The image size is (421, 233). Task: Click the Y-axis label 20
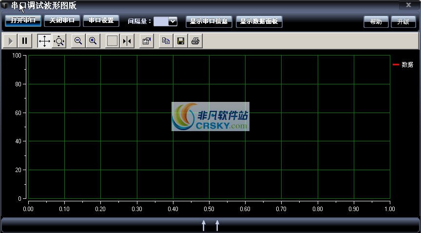[18, 170]
